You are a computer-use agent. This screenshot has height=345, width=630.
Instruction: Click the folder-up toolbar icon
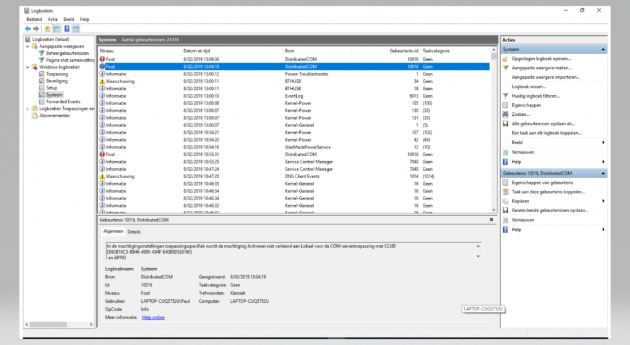[x=47, y=28]
